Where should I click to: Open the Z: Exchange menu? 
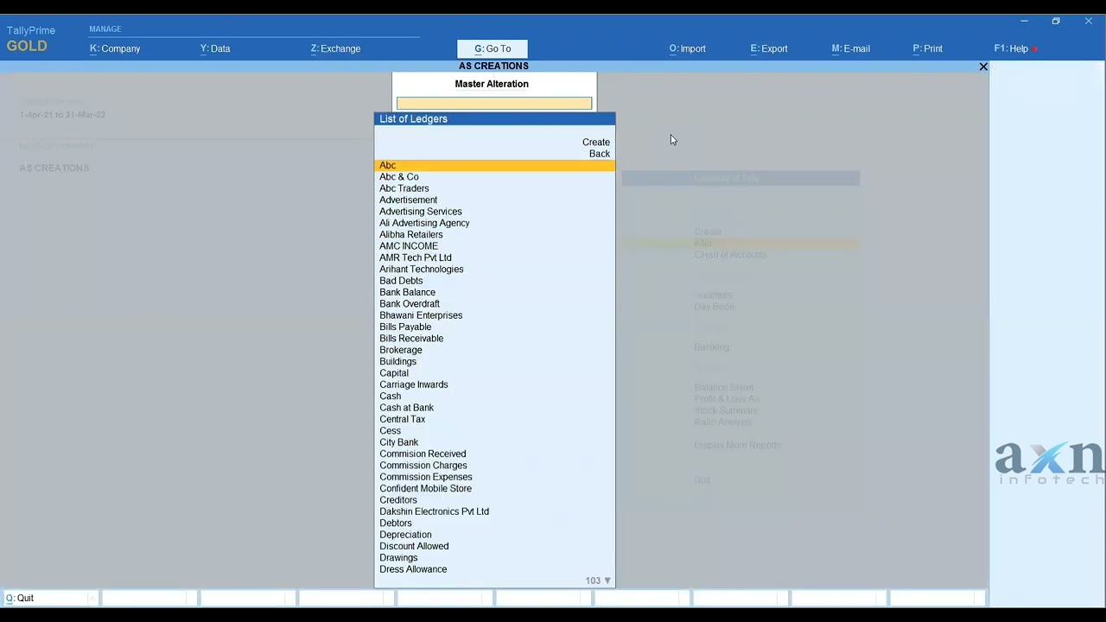coord(335,48)
